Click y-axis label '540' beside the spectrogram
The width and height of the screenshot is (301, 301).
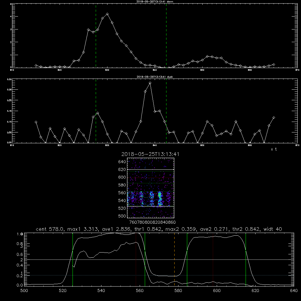[122, 200]
